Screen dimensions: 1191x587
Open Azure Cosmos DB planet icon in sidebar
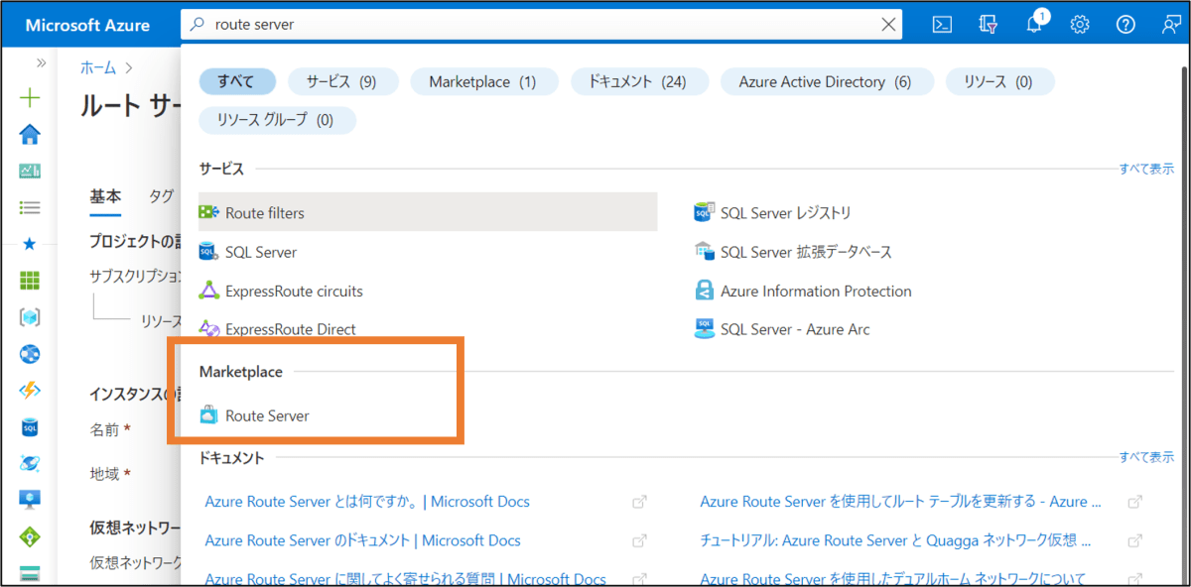point(30,463)
